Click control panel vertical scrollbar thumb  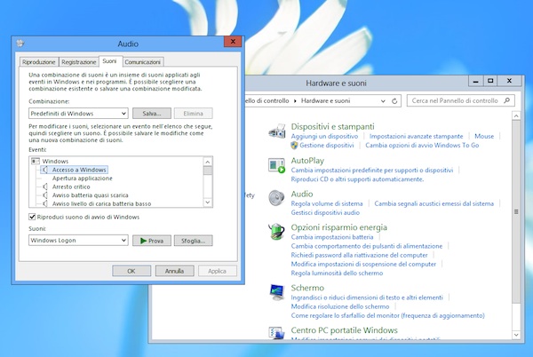pyautogui.click(x=516, y=211)
